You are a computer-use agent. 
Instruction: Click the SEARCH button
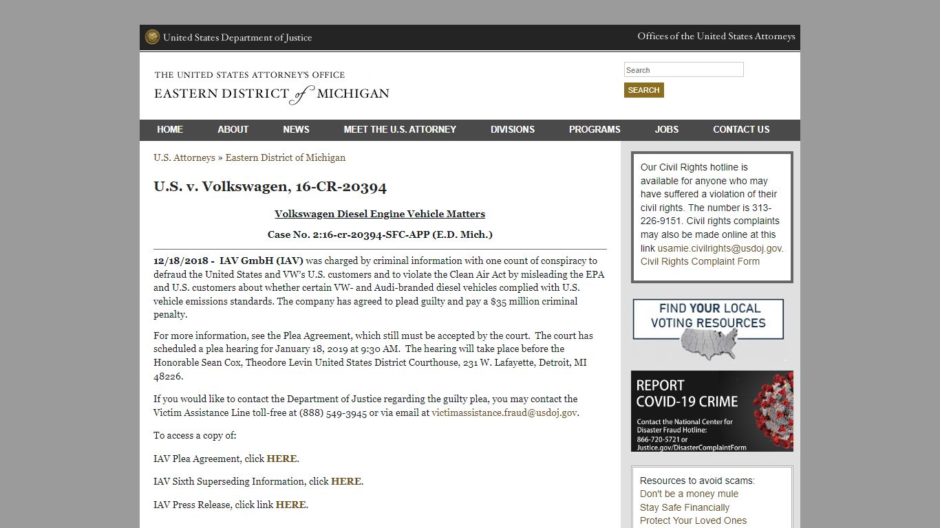click(x=643, y=90)
